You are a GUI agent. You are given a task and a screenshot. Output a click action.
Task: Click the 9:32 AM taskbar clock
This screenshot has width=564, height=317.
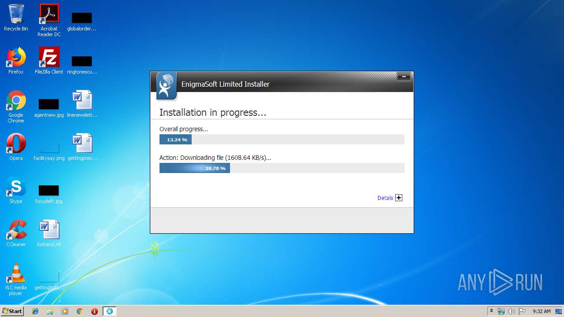542,311
